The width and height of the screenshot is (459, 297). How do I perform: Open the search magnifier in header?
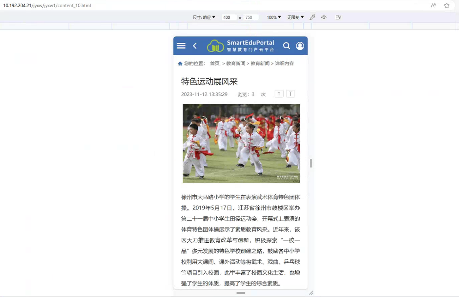286,46
